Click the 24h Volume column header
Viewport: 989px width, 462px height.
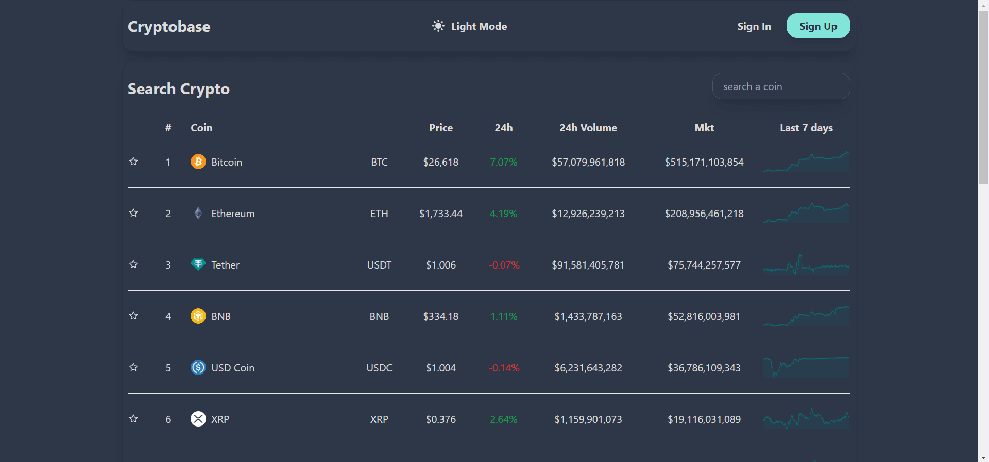588,128
